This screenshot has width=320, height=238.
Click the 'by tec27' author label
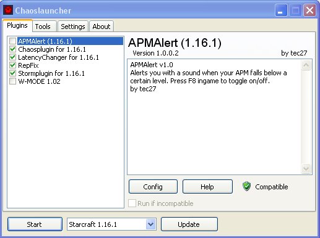294,53
